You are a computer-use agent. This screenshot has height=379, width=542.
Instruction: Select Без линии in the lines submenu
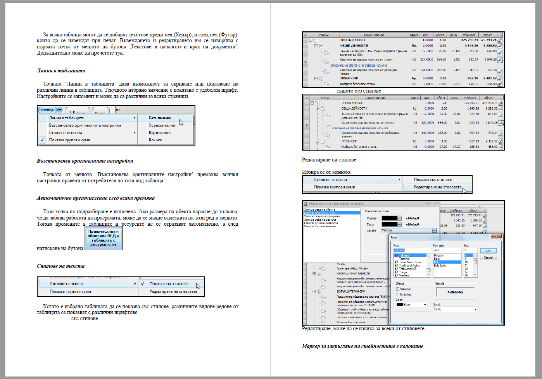(x=166, y=118)
